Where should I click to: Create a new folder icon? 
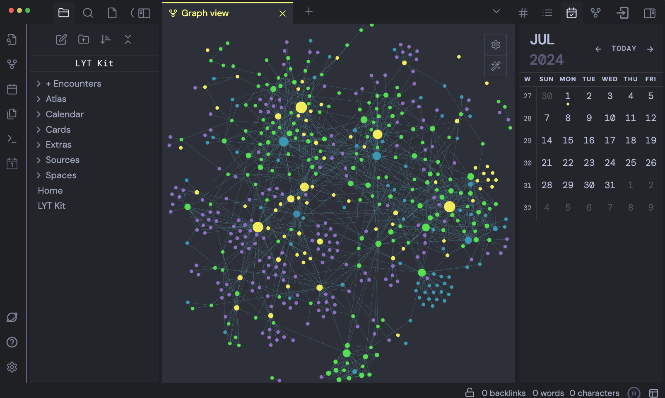pos(84,39)
